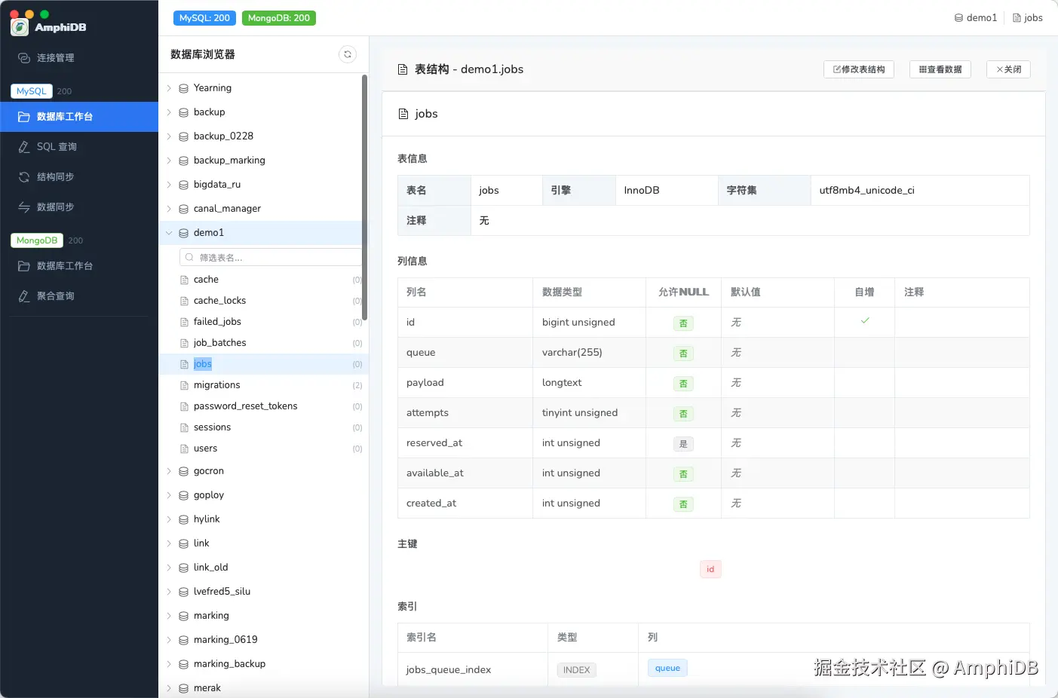Select the password_reset_tokens table icon
Viewport: 1058px width, 698px height.
pyautogui.click(x=184, y=406)
